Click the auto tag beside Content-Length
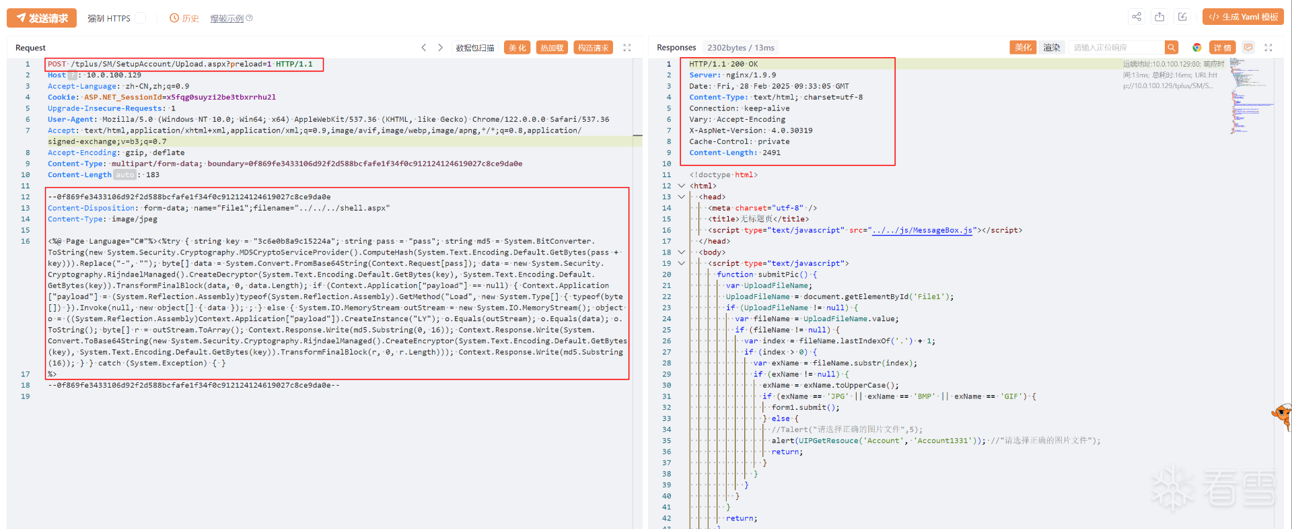The height and width of the screenshot is (529, 1292). 124,175
